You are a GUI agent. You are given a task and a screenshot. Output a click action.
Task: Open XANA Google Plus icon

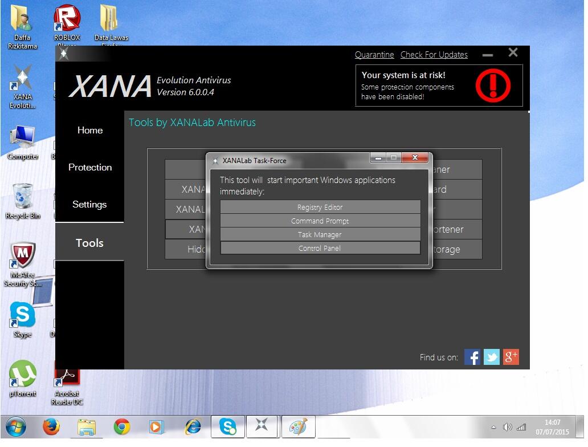click(511, 357)
